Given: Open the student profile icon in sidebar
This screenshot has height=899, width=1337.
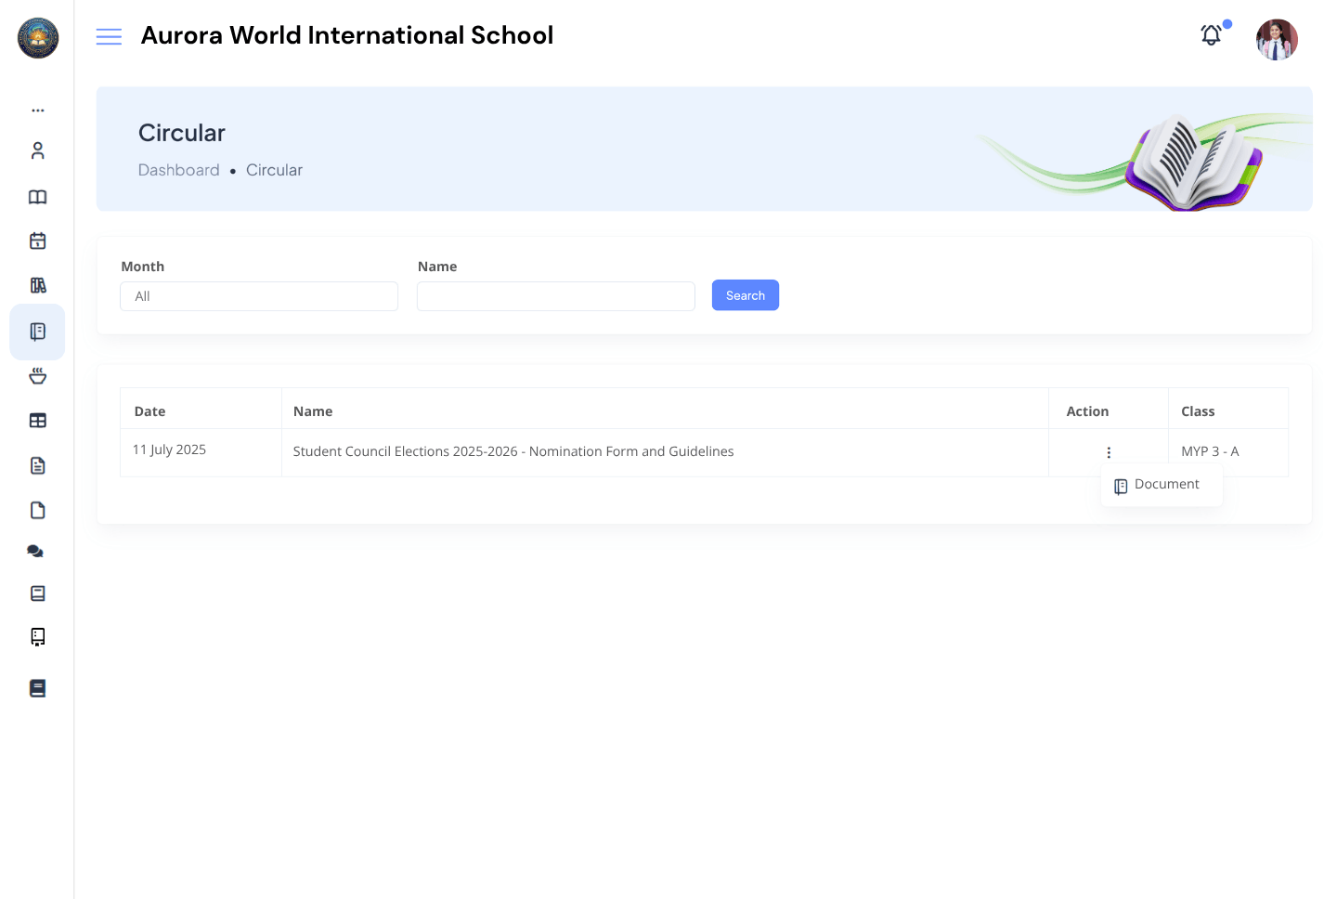Looking at the screenshot, I should pyautogui.click(x=37, y=150).
